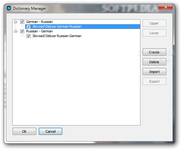Click the Export button
182x150 pixels.
click(154, 81)
